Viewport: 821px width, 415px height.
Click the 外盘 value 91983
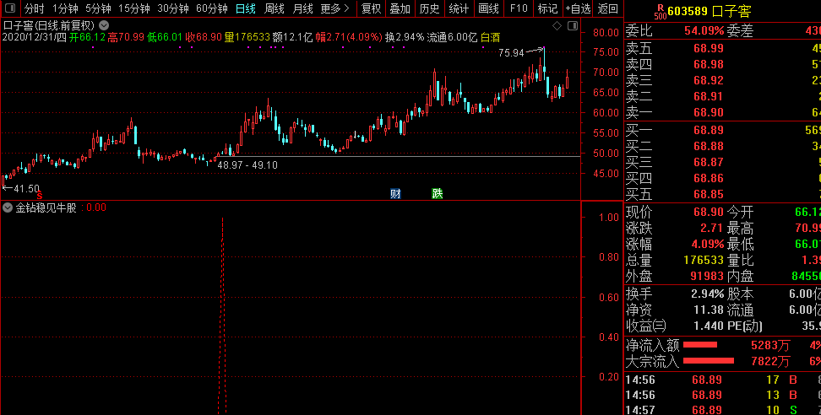(x=707, y=276)
